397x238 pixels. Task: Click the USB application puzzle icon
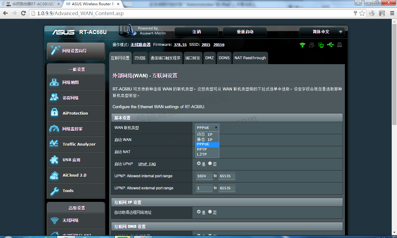point(54,160)
